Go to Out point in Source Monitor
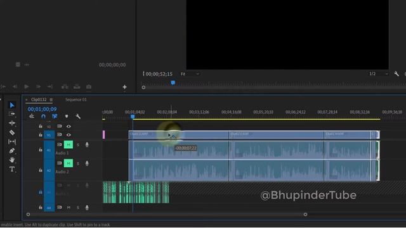Image resolution: width=406 pixels, height=228 pixels. [50, 87]
